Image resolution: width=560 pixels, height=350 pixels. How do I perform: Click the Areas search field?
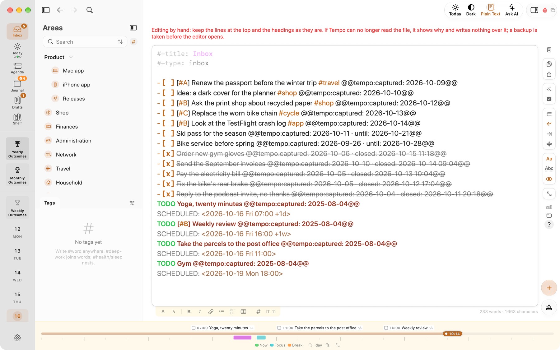point(85,42)
